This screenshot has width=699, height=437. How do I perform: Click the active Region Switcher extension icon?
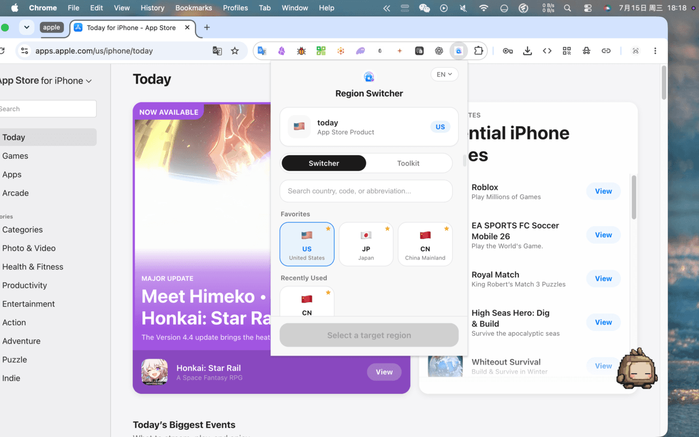(x=459, y=51)
